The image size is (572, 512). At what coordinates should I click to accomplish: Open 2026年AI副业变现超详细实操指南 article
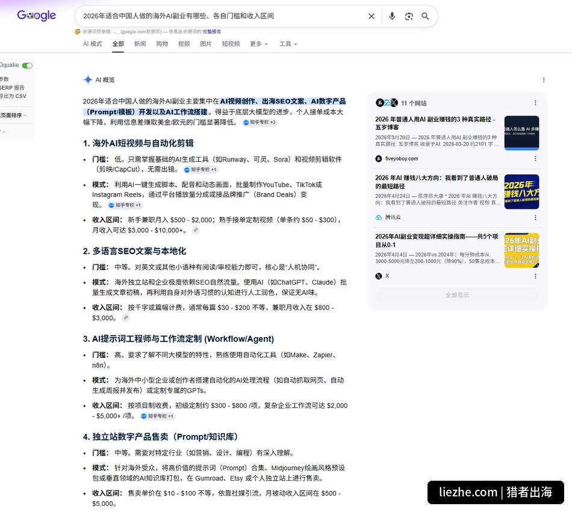point(437,241)
